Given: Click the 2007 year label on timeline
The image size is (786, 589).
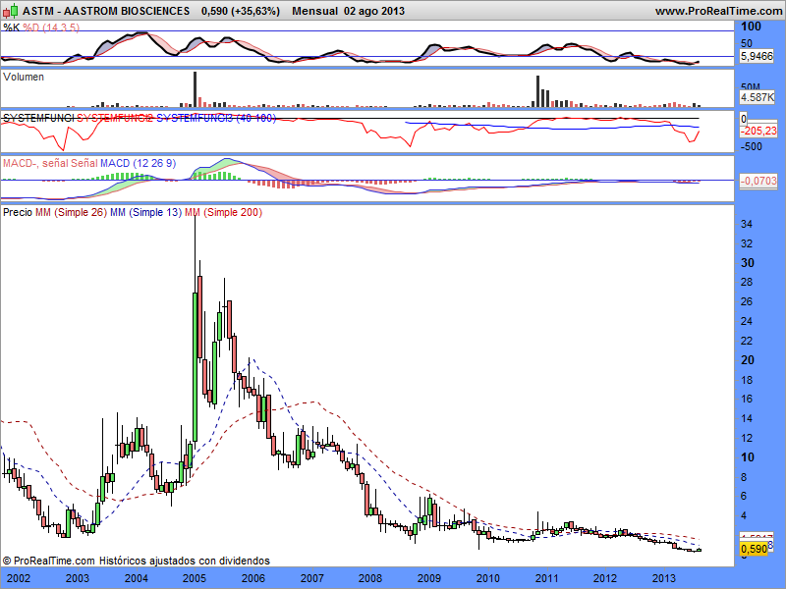Looking at the screenshot, I should pos(311,578).
